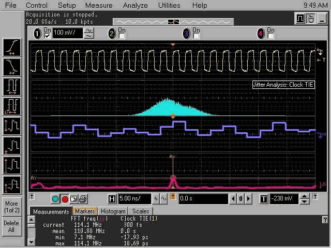This screenshot has width=331, height=248.
Task: Click the Delete All button
Action: (x=11, y=226)
